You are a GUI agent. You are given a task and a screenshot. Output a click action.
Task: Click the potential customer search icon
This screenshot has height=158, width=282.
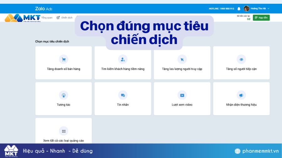coord(123,59)
